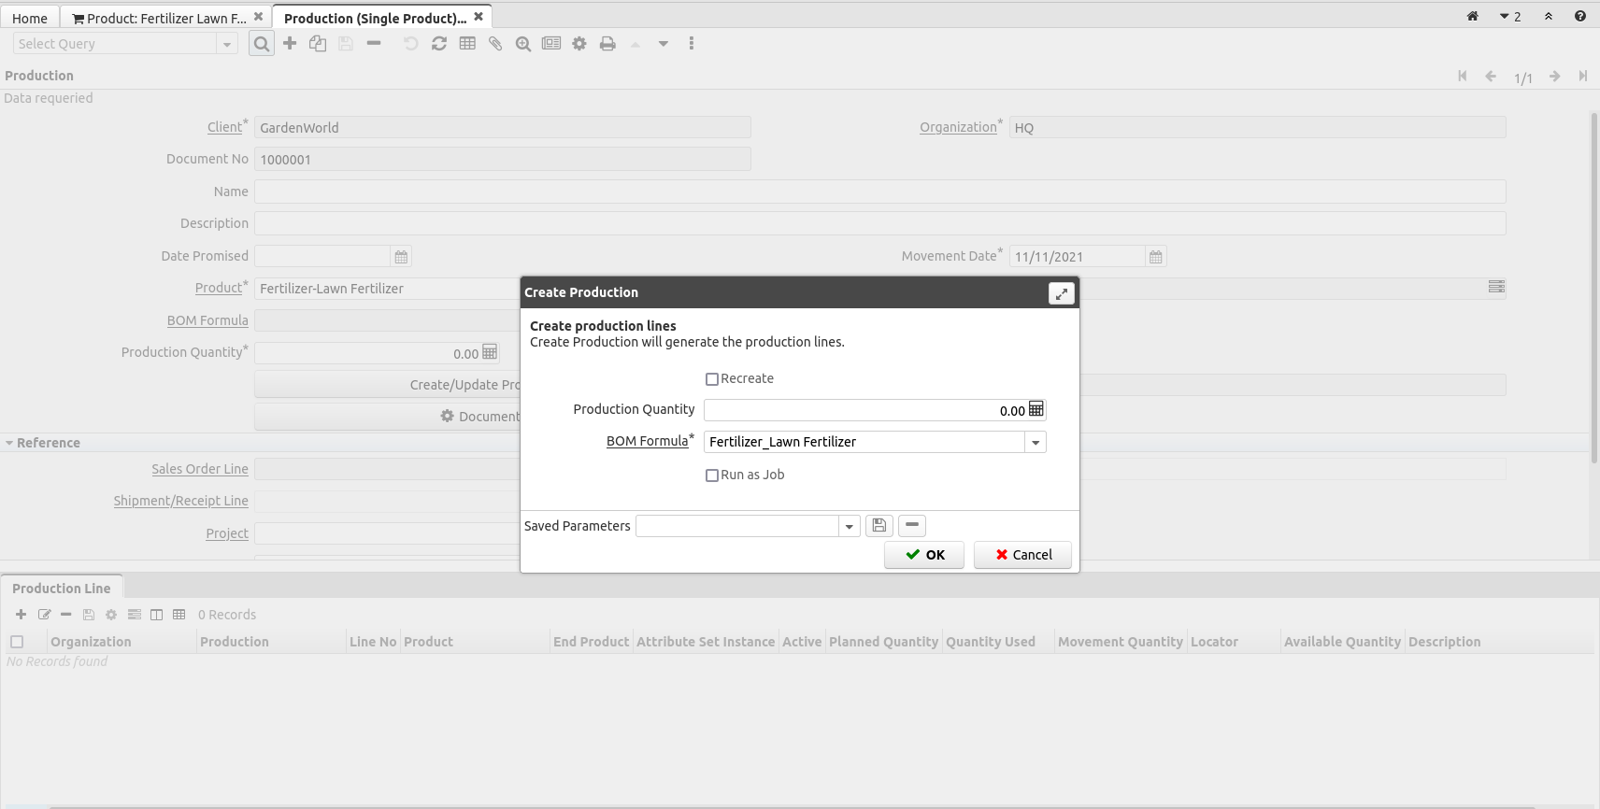
Task: Click the home icon at top right
Action: click(1473, 16)
